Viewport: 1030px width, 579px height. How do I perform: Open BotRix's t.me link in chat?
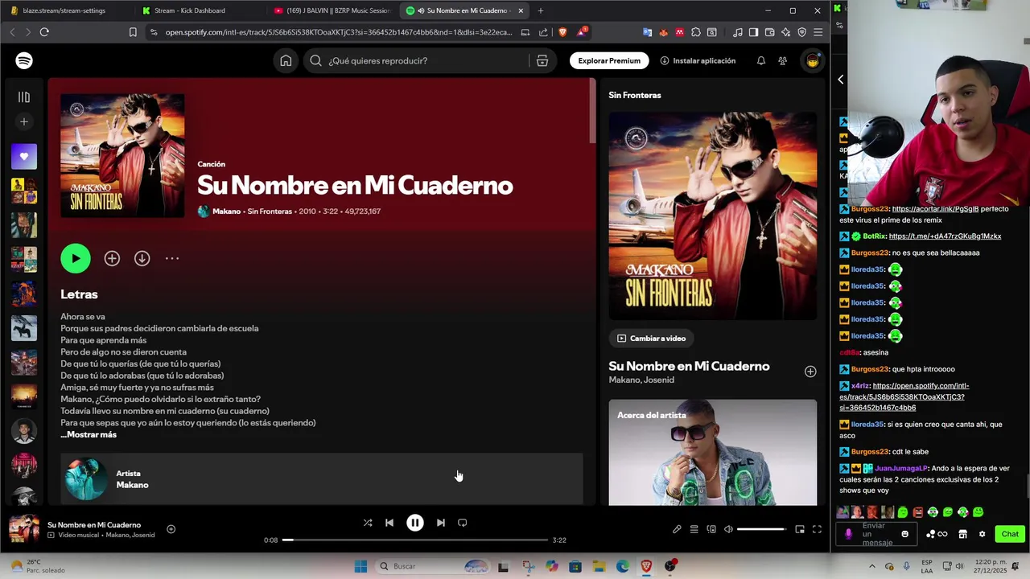[945, 236]
